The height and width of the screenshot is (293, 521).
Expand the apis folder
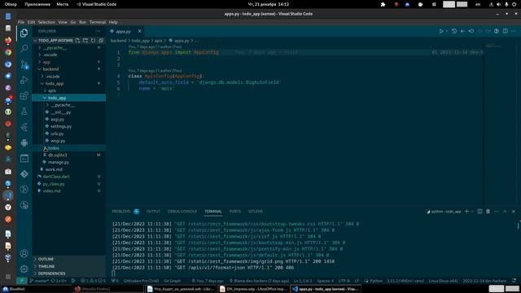[46, 90]
